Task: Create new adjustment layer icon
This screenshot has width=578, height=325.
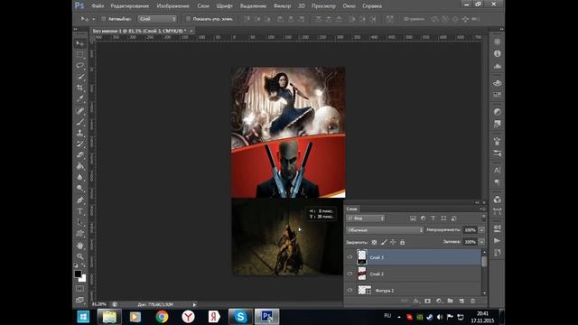Action: tap(439, 301)
